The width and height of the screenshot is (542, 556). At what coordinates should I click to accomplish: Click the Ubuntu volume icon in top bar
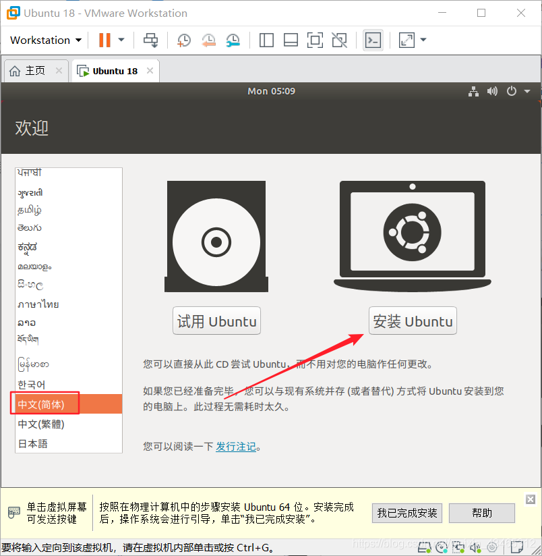492,91
